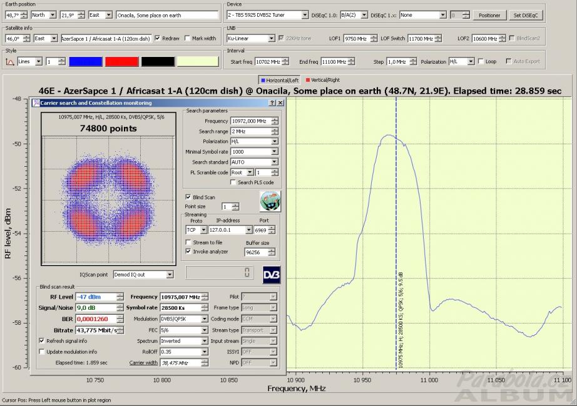Image resolution: width=577 pixels, height=406 pixels.
Task: Click the dashed carrier marker in spectrum plot
Action: pyautogui.click(x=396, y=232)
